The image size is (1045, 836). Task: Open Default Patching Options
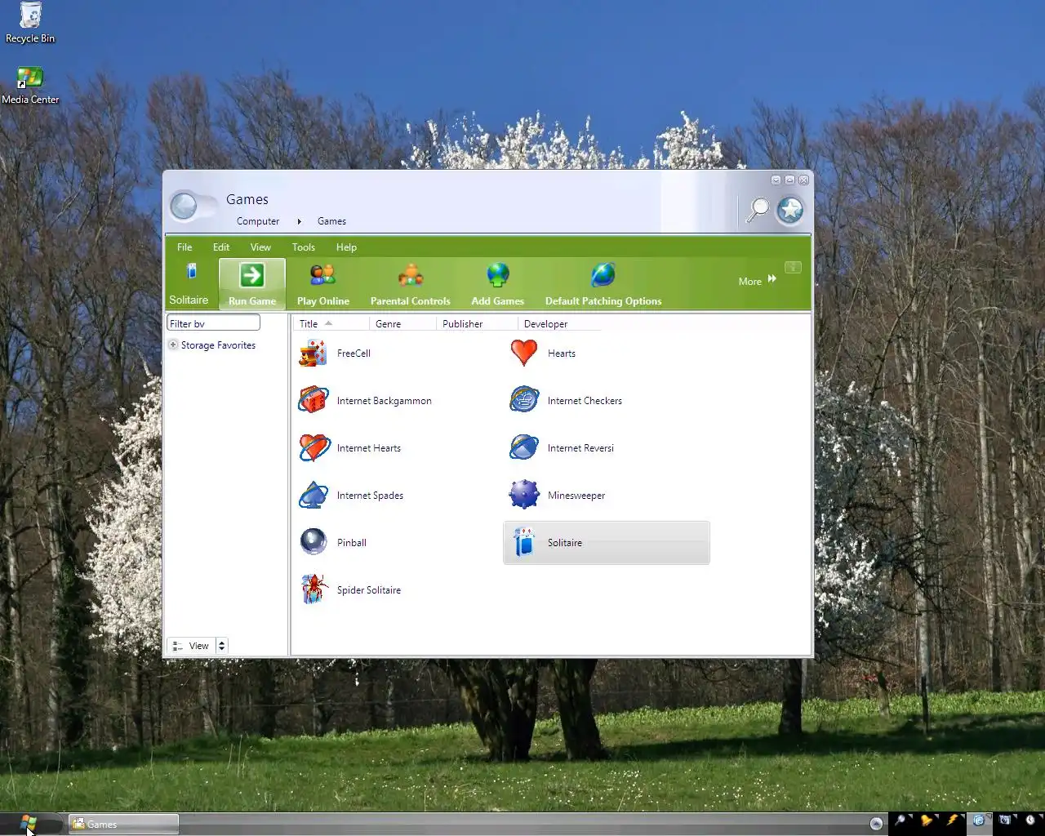pyautogui.click(x=603, y=284)
